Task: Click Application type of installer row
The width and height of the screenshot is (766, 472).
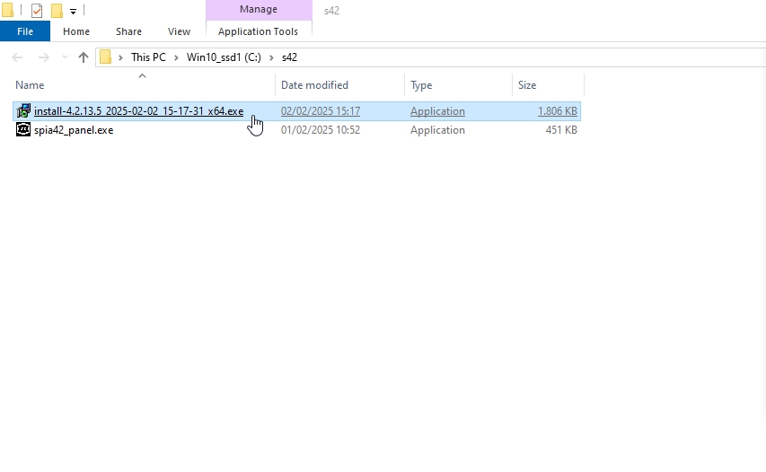Action: [x=437, y=111]
